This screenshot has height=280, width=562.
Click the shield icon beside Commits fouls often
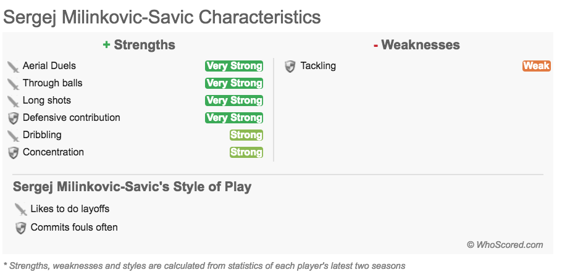pos(21,228)
